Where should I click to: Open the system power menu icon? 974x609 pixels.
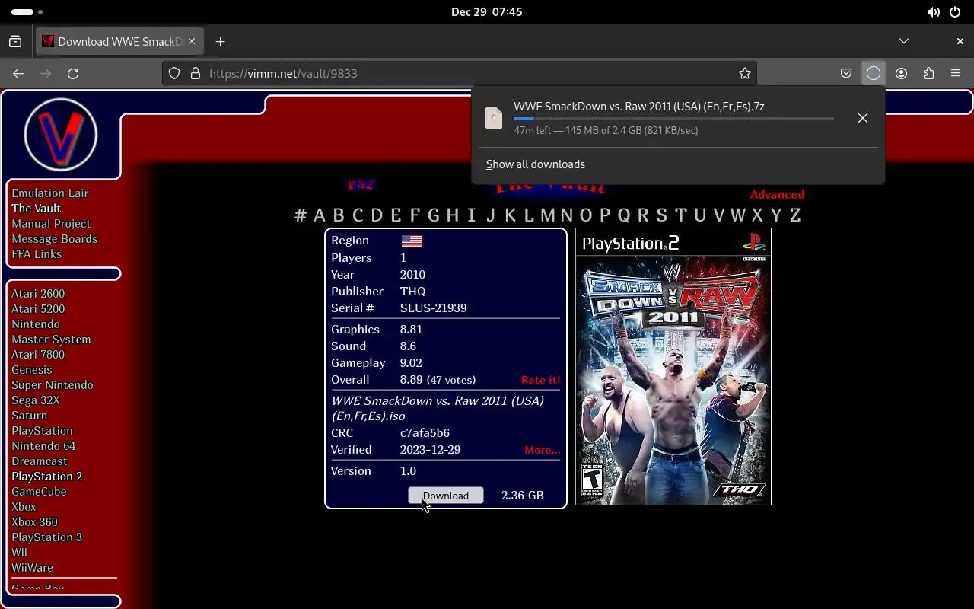[955, 12]
